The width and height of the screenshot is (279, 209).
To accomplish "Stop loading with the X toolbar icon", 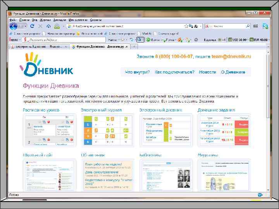I will click(x=40, y=26).
